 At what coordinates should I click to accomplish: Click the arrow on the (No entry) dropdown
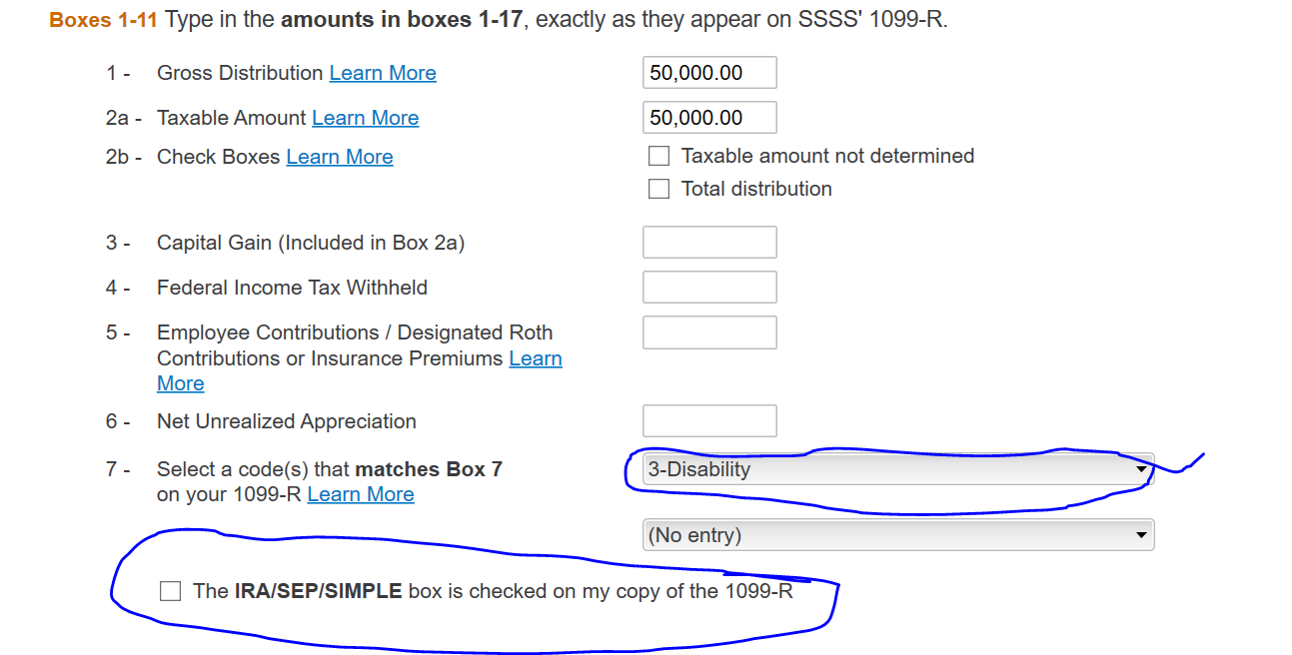1141,536
